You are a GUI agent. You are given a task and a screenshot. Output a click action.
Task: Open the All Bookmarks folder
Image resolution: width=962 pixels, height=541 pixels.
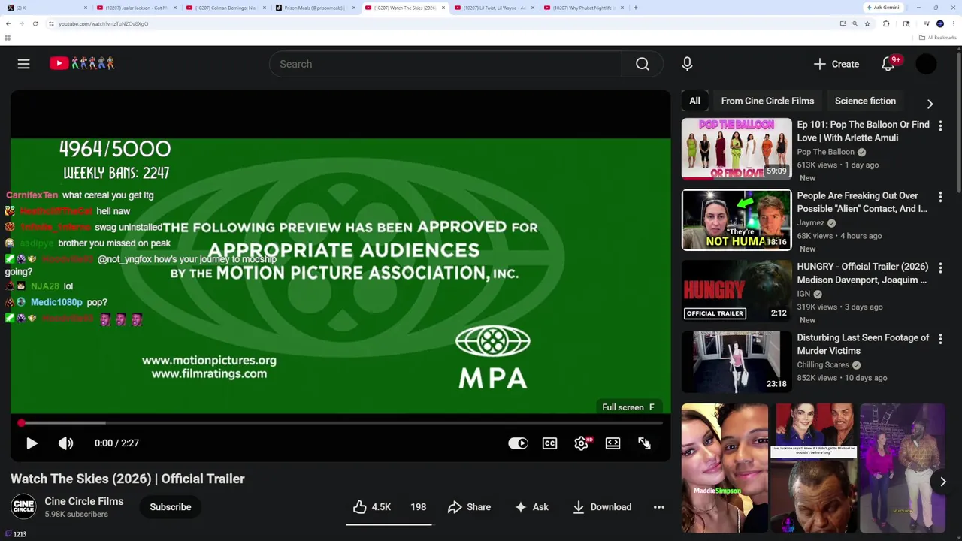(938, 38)
